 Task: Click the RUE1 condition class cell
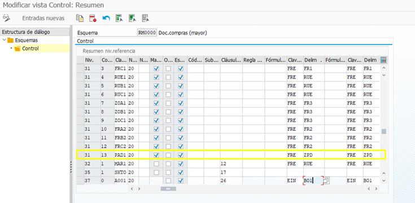click(x=121, y=77)
